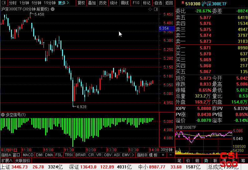Expand the 扩展∧ panel
The image size is (248, 170).
click(x=7, y=161)
